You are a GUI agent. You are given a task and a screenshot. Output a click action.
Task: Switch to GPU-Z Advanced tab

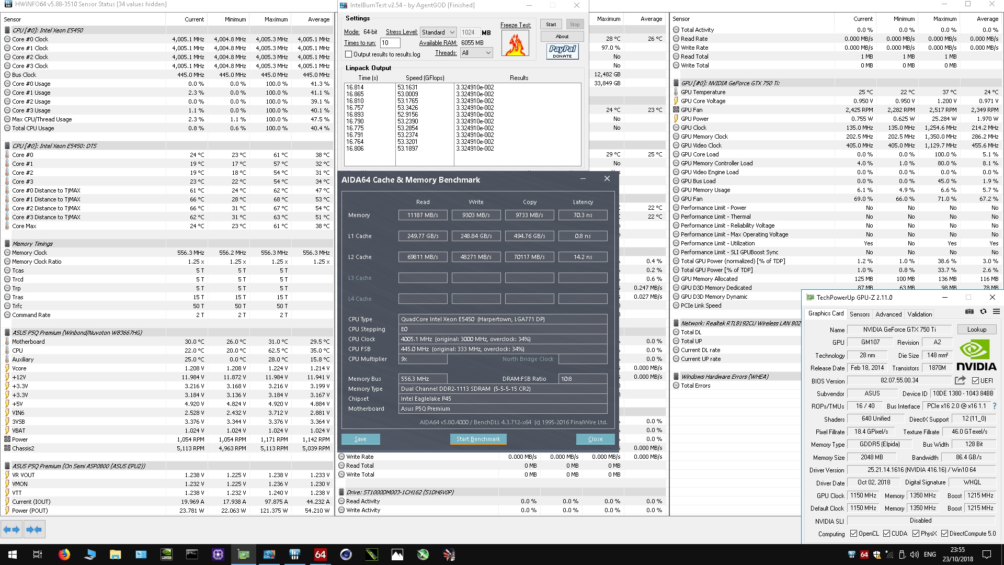click(x=888, y=314)
